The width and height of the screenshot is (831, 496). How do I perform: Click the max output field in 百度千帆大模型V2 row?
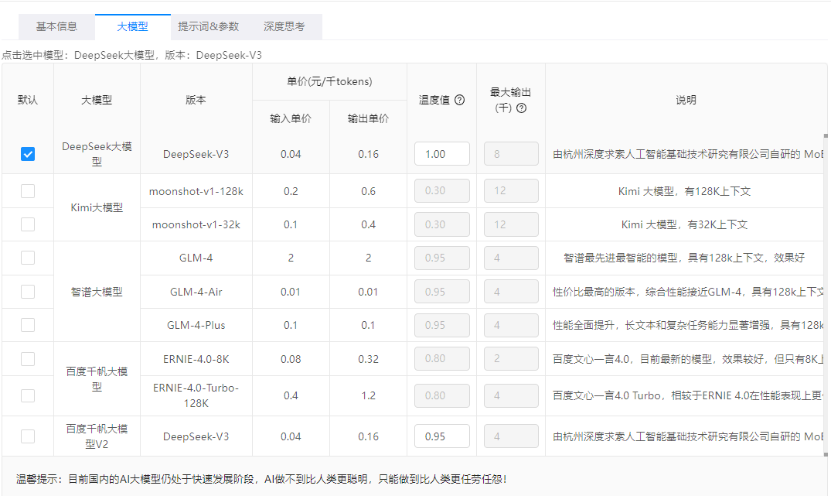click(511, 436)
